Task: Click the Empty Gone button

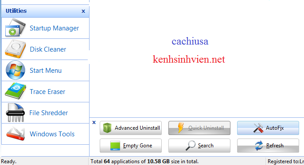Action: [131, 146]
